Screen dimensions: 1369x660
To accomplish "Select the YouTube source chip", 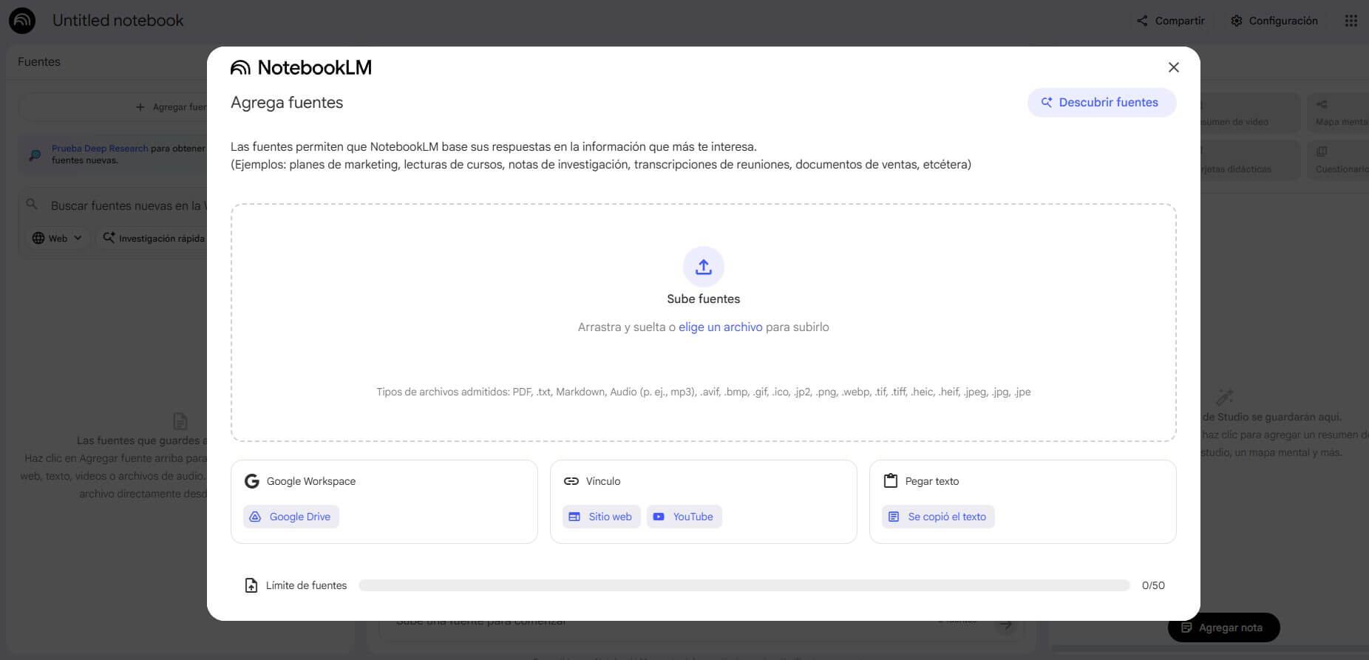I will pyautogui.click(x=684, y=517).
